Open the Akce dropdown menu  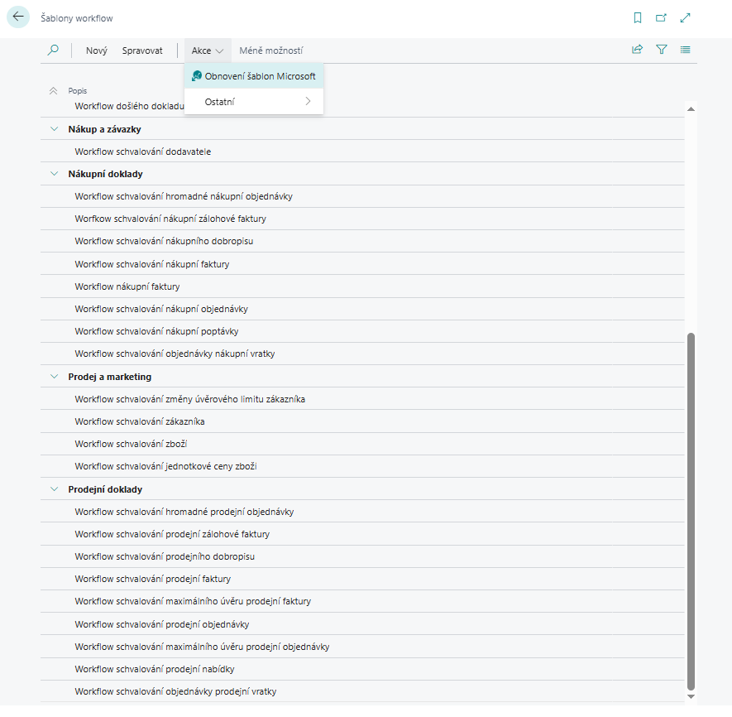click(x=208, y=51)
